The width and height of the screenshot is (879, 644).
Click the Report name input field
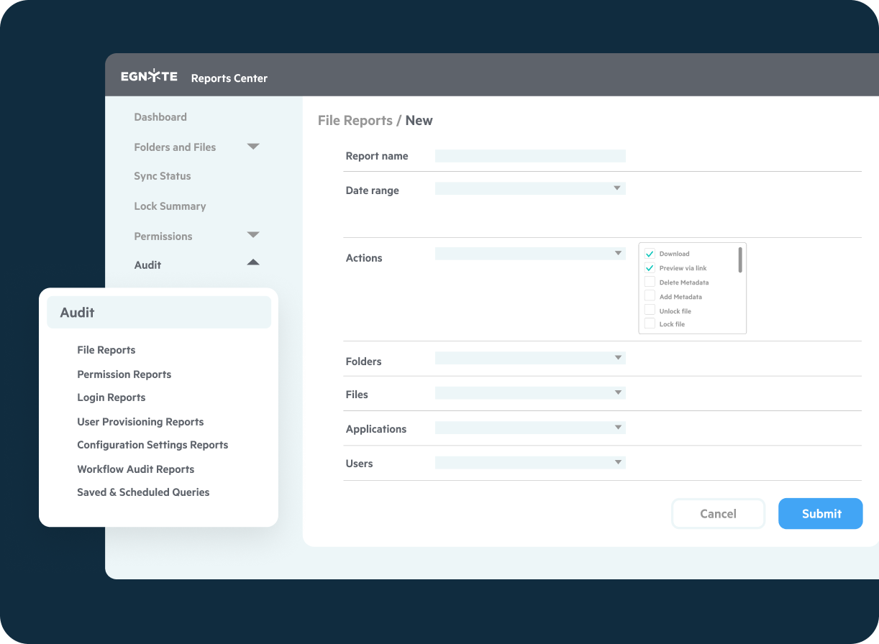[530, 156]
